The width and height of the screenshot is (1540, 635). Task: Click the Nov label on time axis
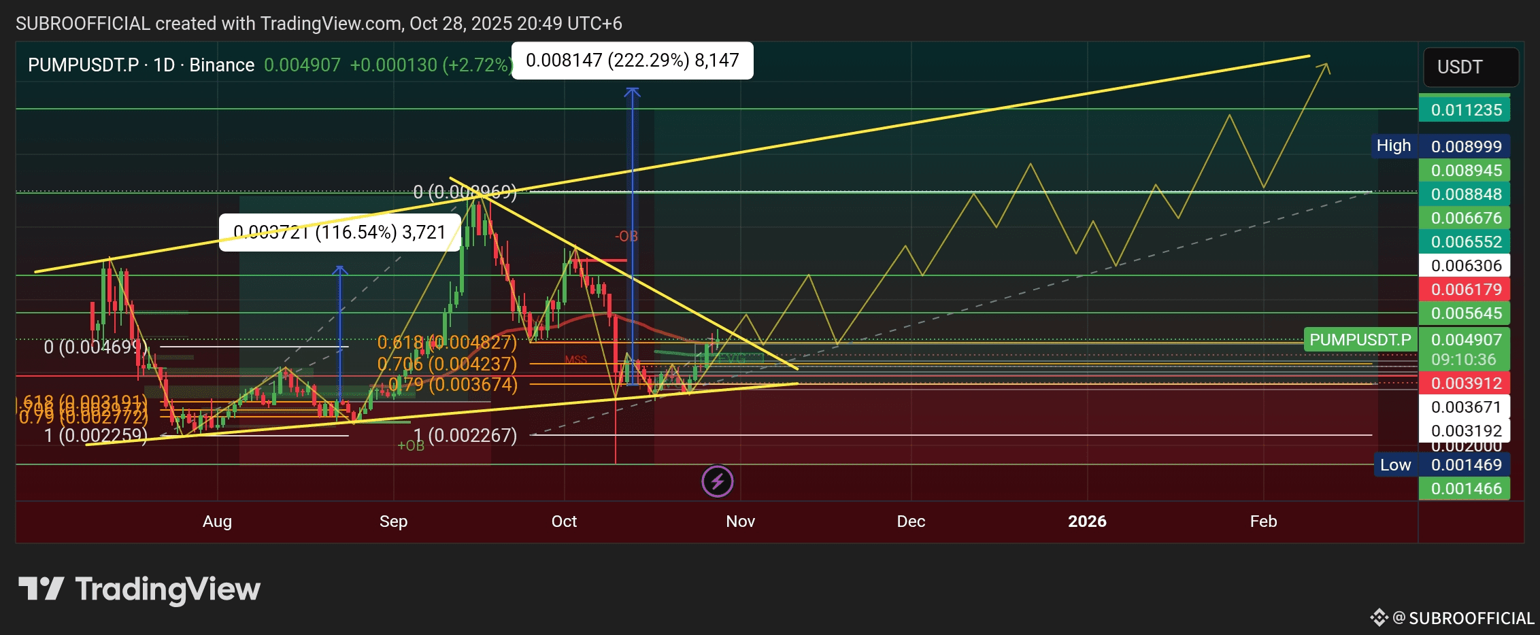point(740,521)
